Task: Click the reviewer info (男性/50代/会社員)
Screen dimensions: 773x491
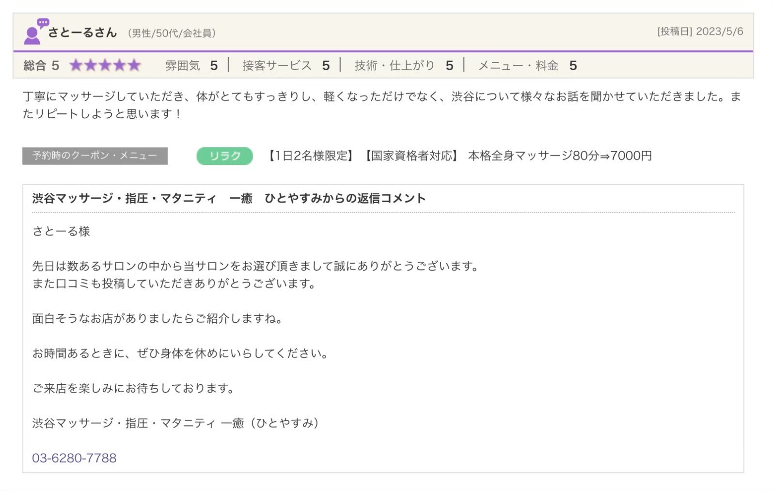Action: (x=172, y=33)
